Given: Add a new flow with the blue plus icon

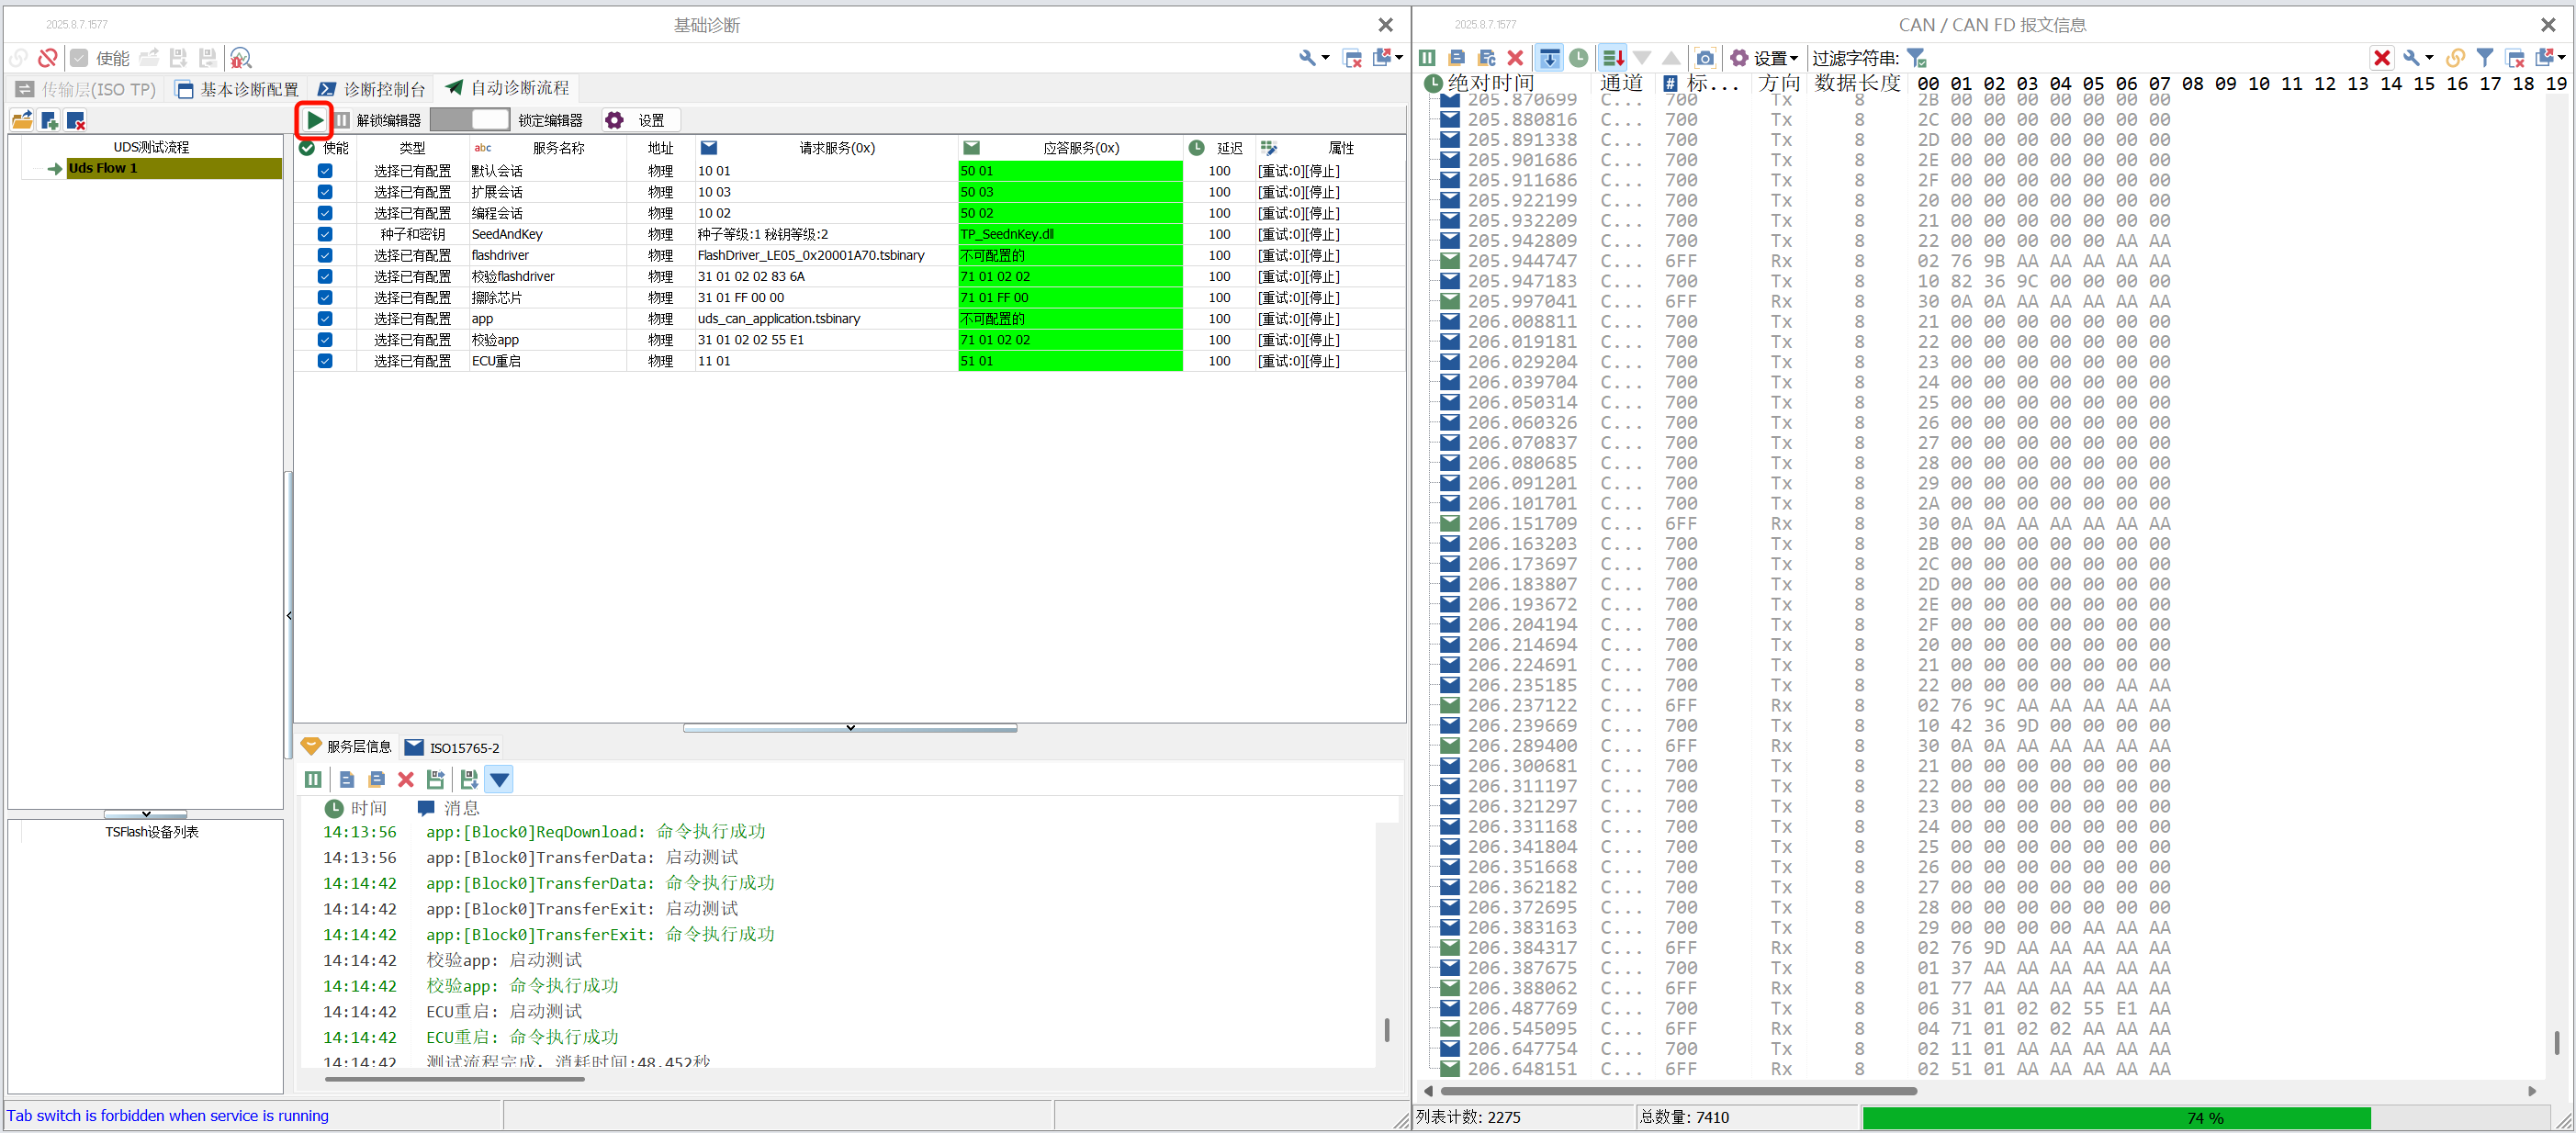Looking at the screenshot, I should point(48,120).
